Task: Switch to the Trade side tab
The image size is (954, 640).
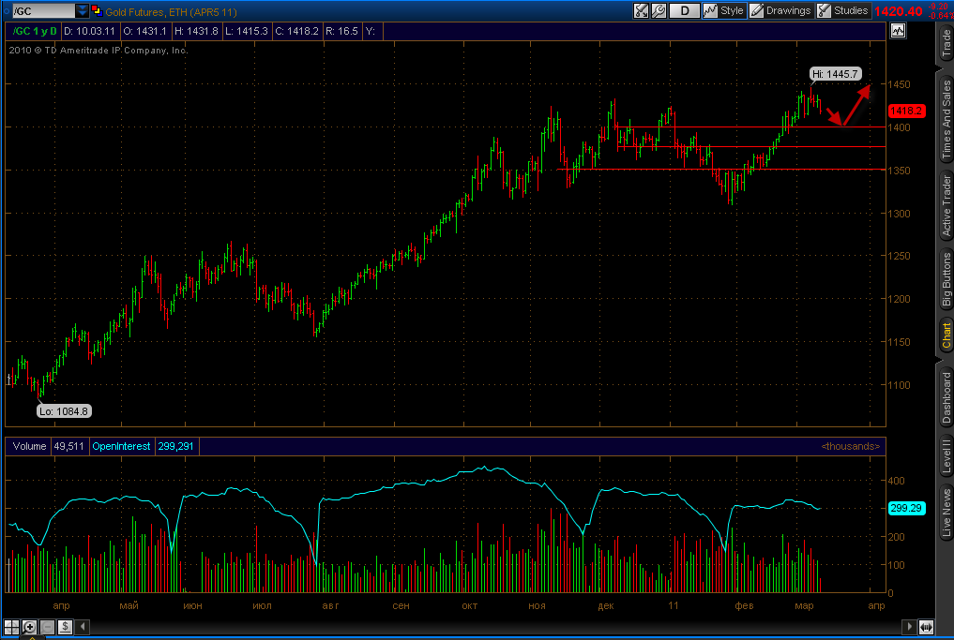Action: pyautogui.click(x=946, y=43)
